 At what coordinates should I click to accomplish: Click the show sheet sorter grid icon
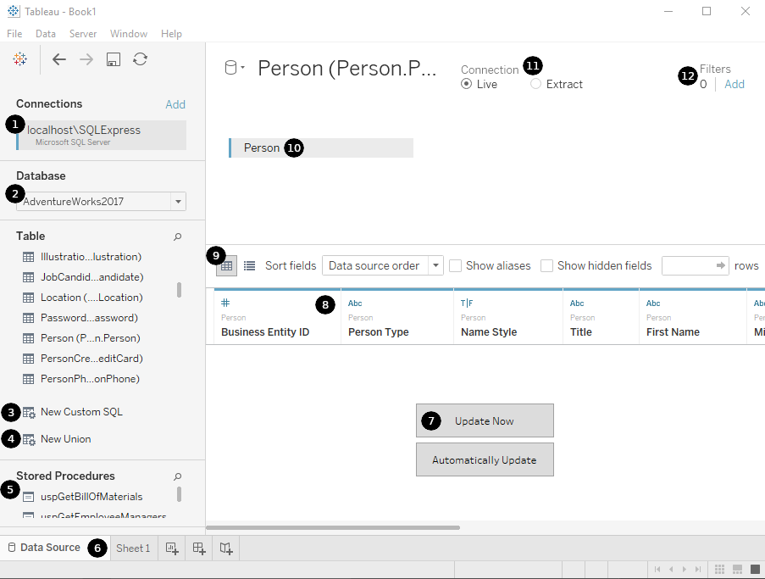pyautogui.click(x=719, y=569)
